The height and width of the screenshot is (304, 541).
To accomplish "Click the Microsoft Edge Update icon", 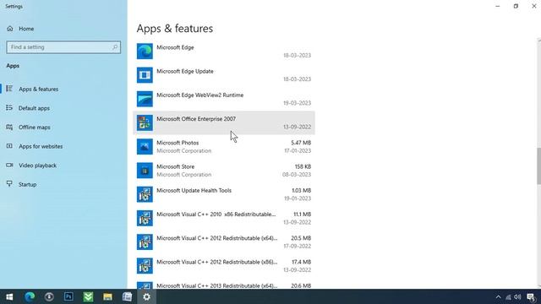I will [145, 75].
